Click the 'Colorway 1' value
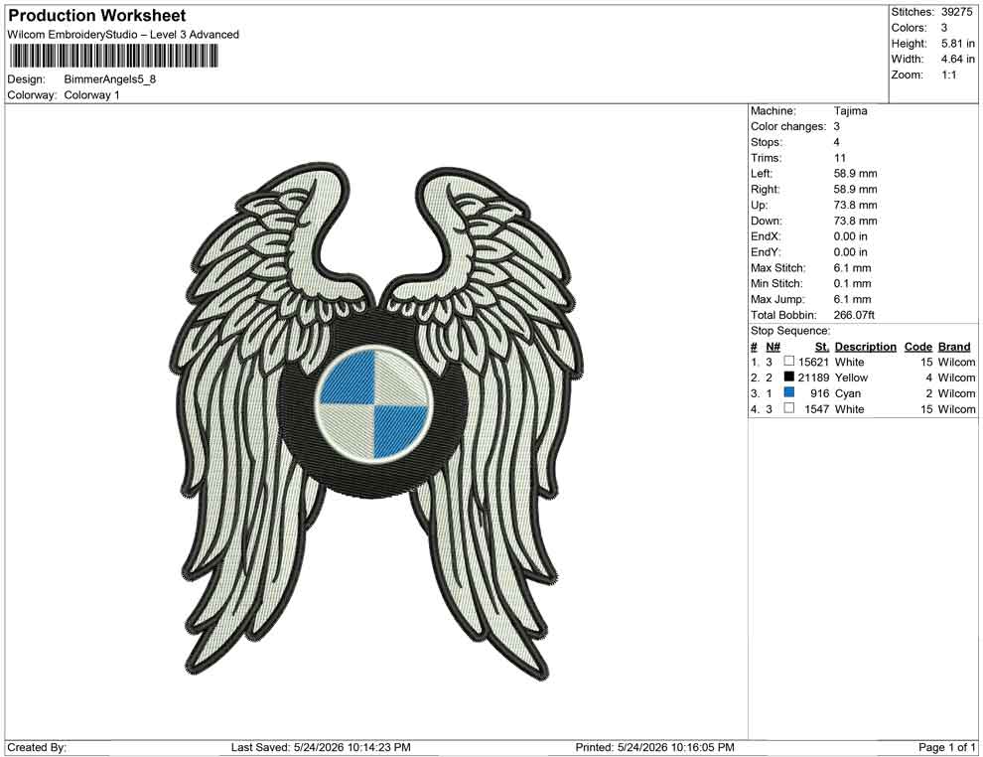This screenshot has width=983, height=757. tap(91, 95)
